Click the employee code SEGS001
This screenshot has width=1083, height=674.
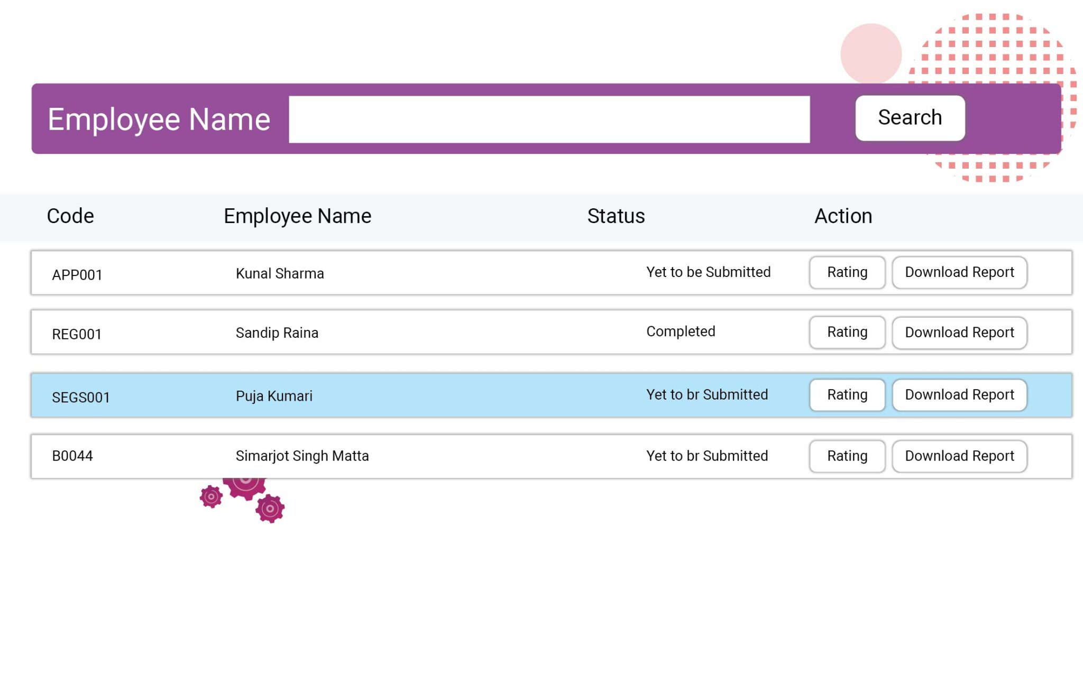[80, 396]
